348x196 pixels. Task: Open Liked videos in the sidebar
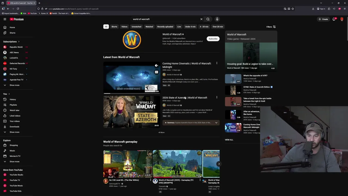[x=15, y=116]
